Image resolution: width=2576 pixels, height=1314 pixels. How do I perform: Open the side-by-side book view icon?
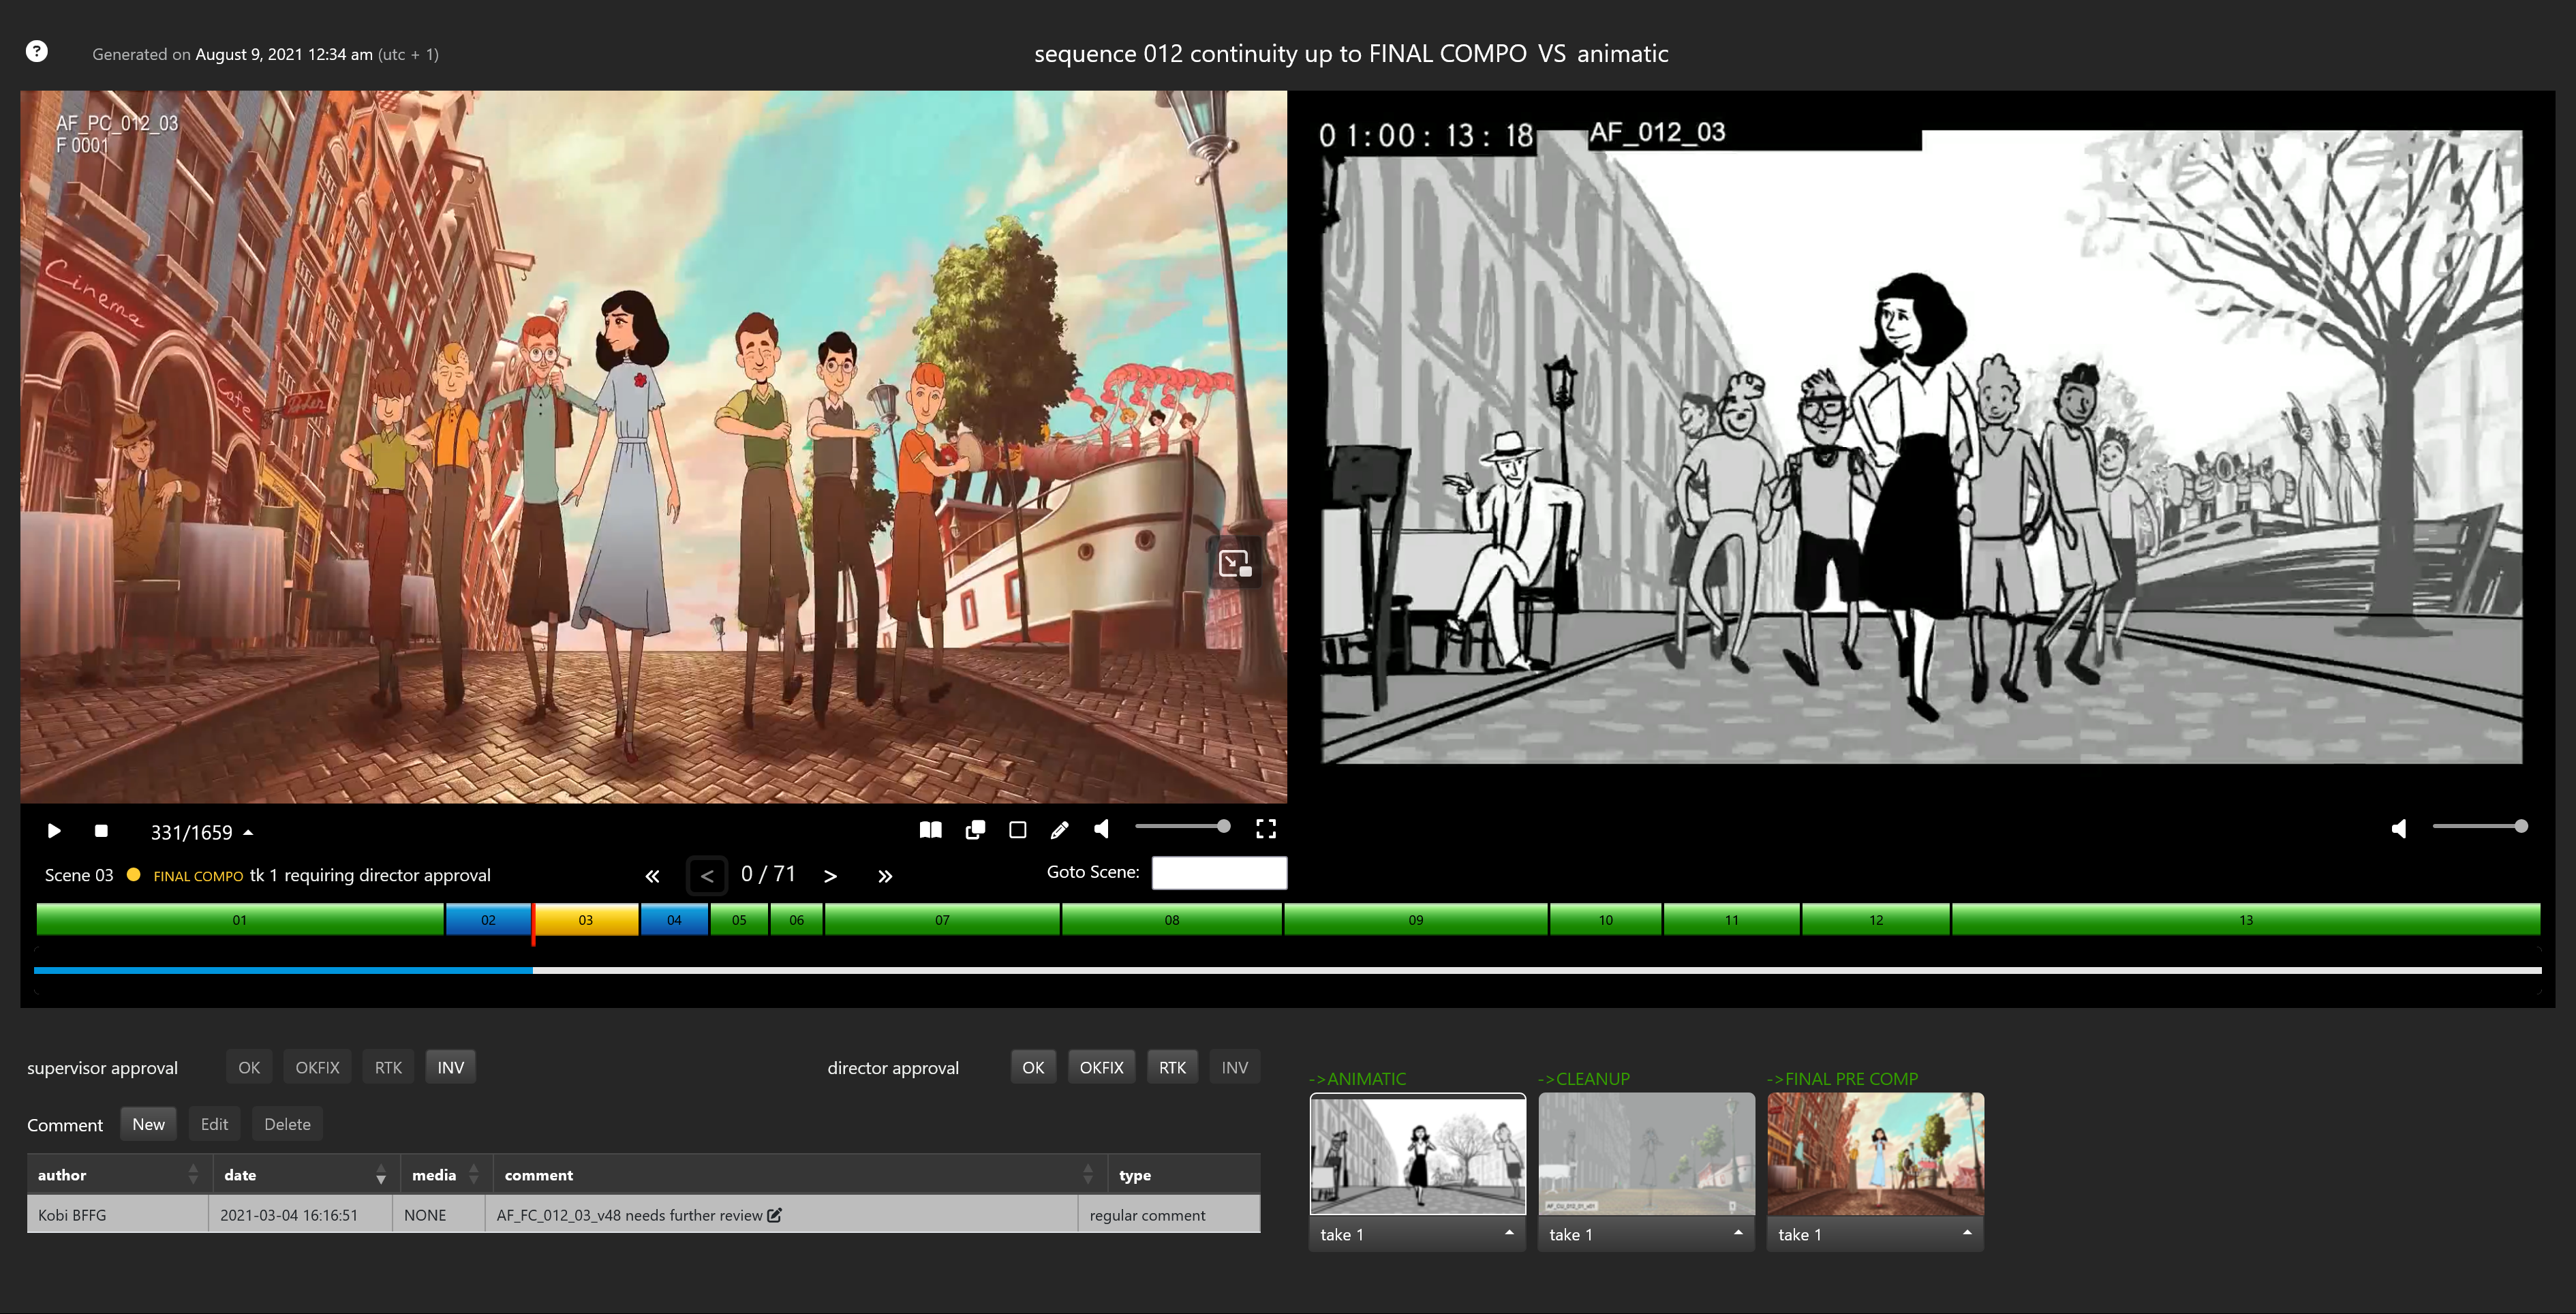pyautogui.click(x=930, y=830)
